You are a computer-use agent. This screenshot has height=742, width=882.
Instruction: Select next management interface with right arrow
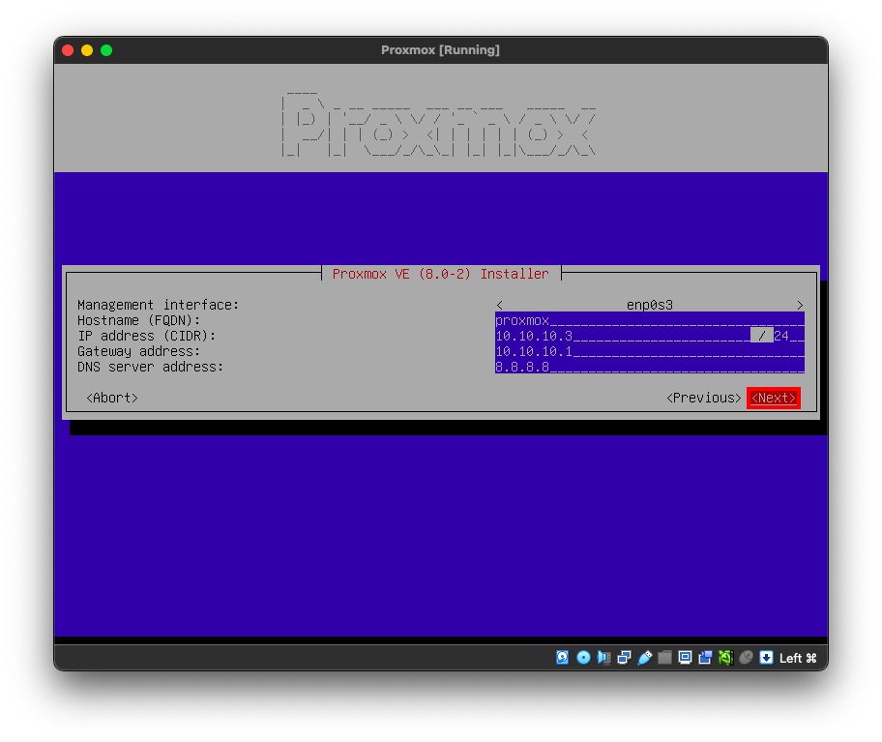point(800,305)
